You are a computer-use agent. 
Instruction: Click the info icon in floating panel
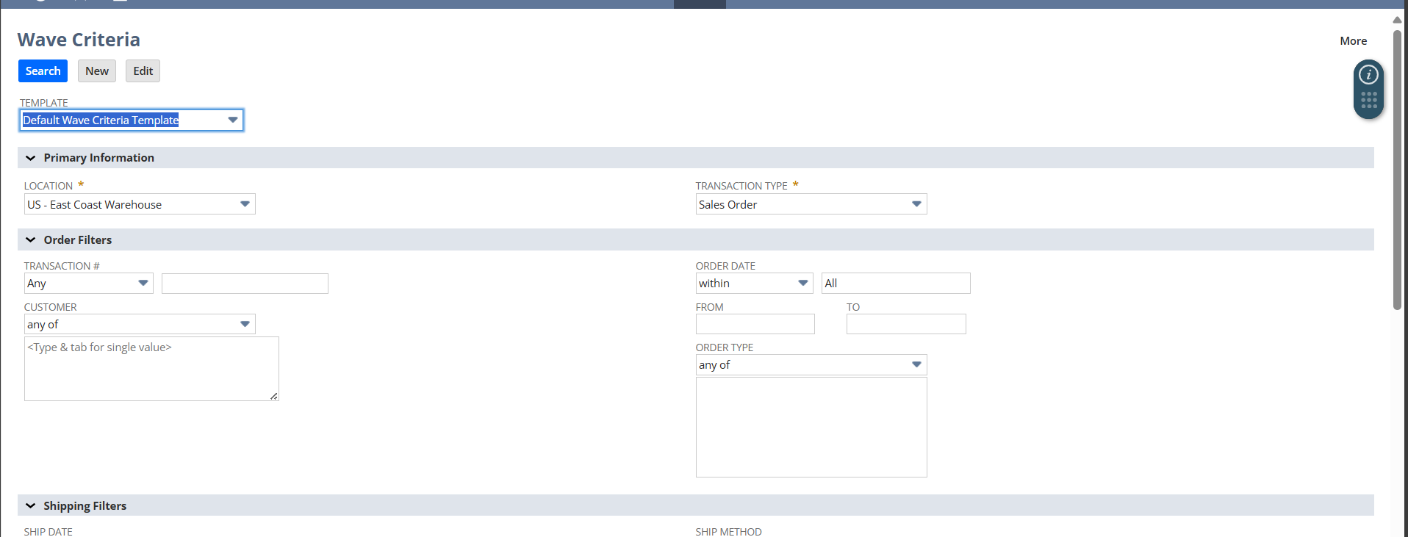click(x=1368, y=75)
